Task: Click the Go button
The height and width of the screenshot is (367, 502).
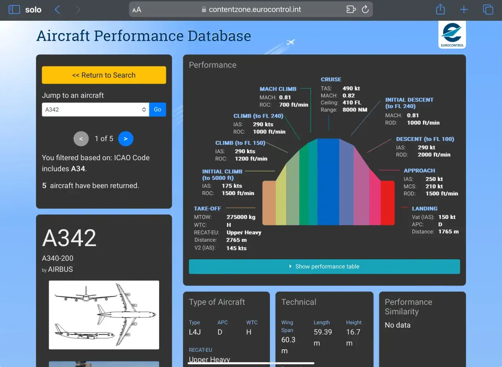Action: 158,110
